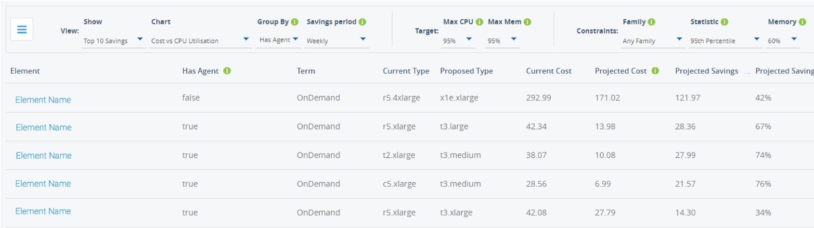This screenshot has width=814, height=228.
Task: Open Element Name link for r5.4xlarge row
Action: pyautogui.click(x=43, y=100)
